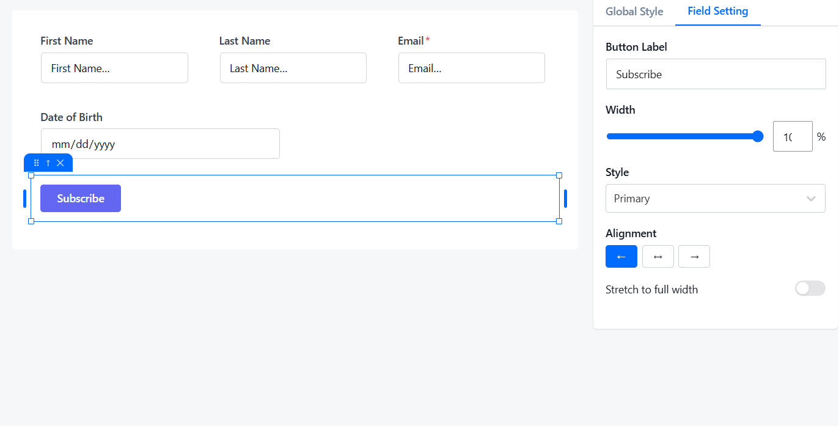Click the bottom-right corner handle of the selection
This screenshot has width=839, height=426.
tap(559, 221)
